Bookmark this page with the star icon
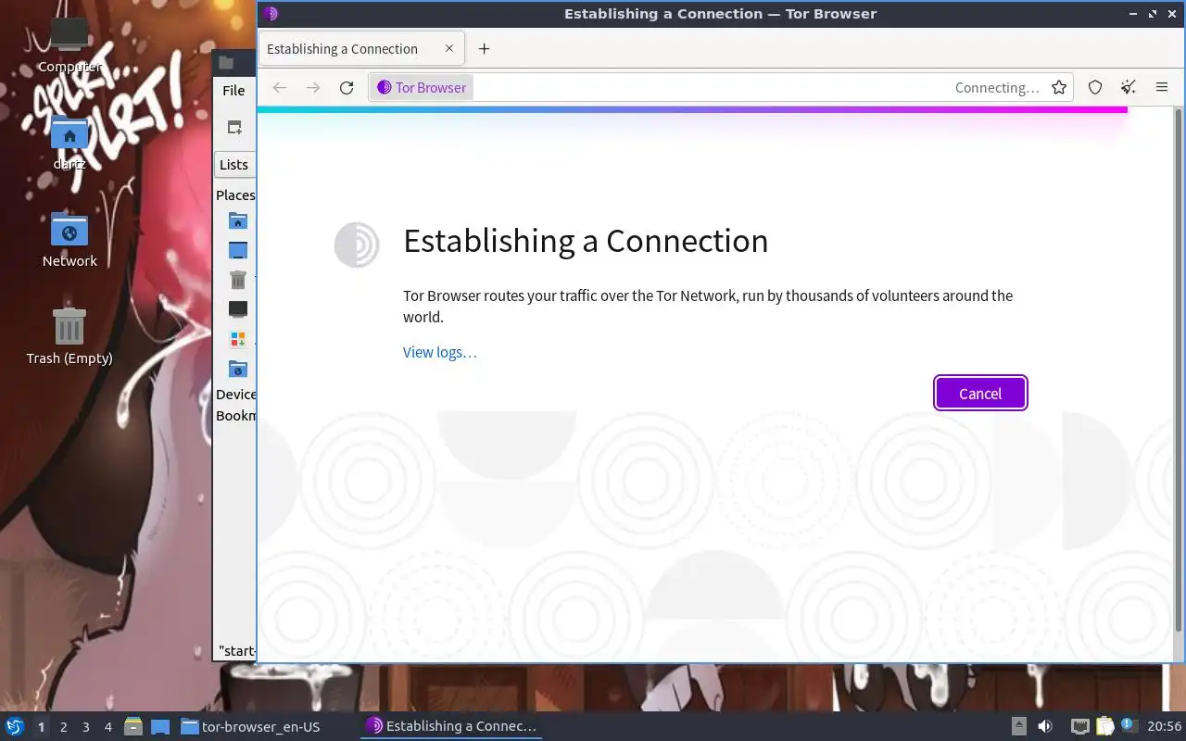 pos(1059,87)
